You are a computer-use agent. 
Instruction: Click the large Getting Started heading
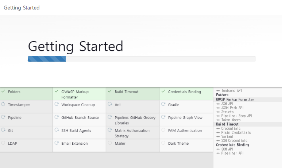click(x=76, y=46)
